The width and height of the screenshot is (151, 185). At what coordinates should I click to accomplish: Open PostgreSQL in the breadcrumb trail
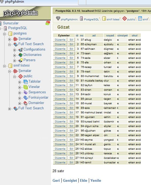point(92,19)
